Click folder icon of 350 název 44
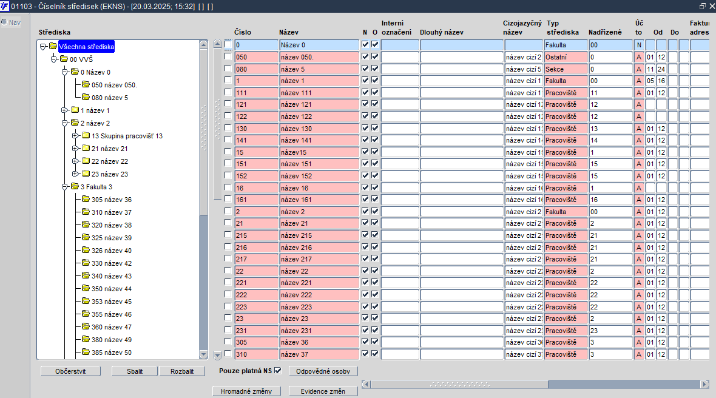 (86, 289)
